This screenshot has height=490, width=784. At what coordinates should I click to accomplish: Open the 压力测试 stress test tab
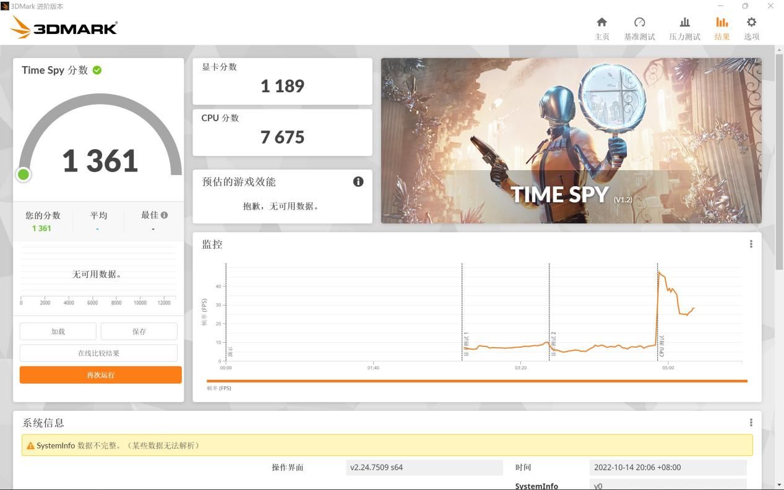point(684,29)
